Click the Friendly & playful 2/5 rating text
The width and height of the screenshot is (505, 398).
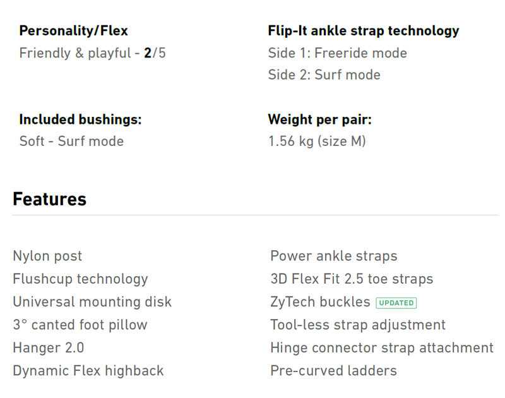93,53
